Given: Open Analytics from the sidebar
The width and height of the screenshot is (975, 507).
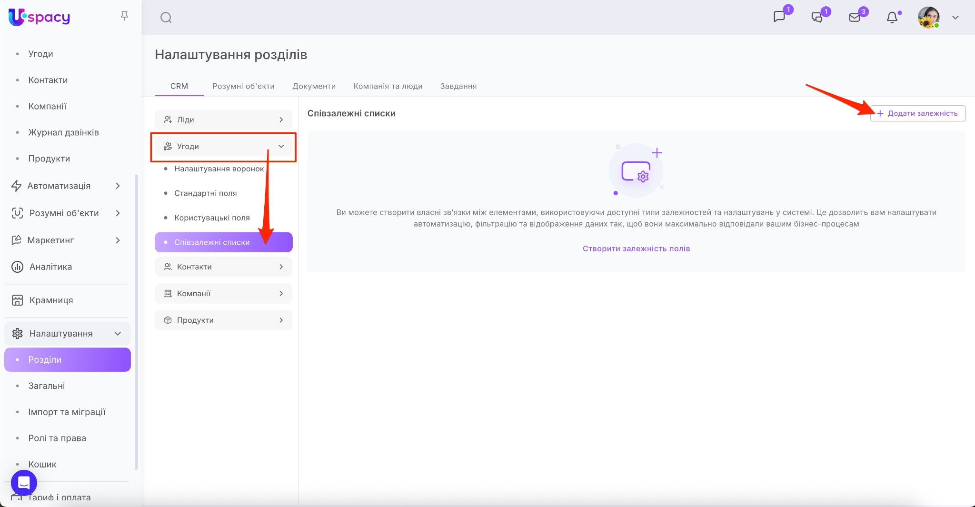Looking at the screenshot, I should coord(50,267).
